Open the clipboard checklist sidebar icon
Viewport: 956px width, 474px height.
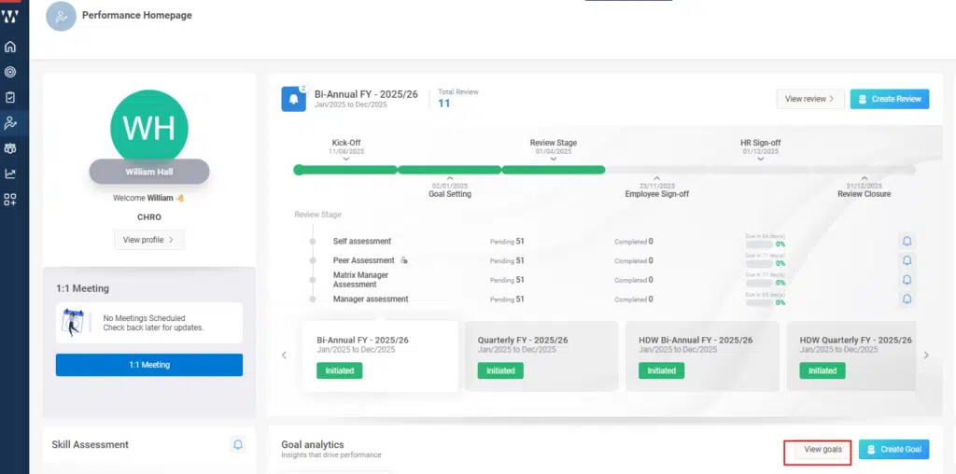tap(9, 97)
